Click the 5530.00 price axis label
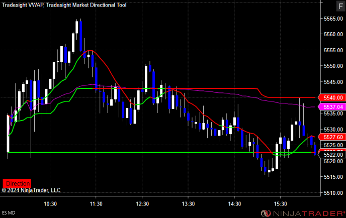 (333, 130)
